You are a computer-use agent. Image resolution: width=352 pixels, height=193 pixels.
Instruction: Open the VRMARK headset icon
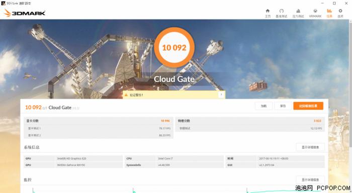pyautogui.click(x=315, y=11)
